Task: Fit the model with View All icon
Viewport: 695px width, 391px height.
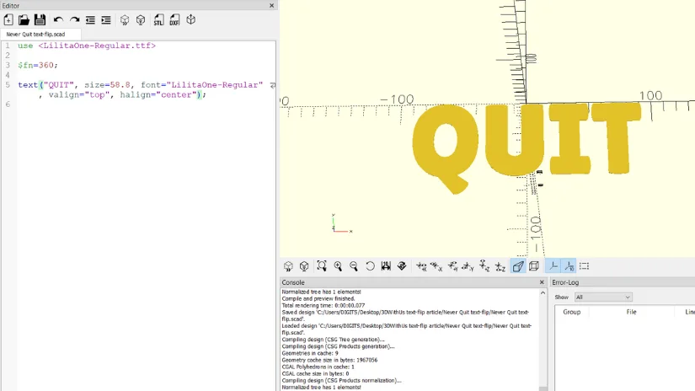Action: [322, 266]
